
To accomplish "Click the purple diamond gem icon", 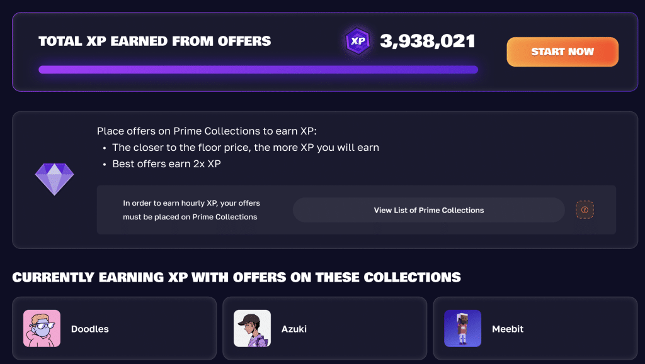I will 54,179.
